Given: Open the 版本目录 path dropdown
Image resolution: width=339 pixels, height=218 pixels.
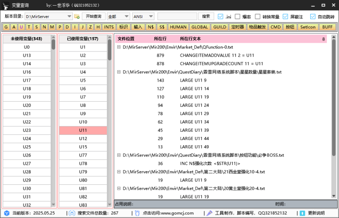Looking at the screenshot, I should tap(69, 17).
